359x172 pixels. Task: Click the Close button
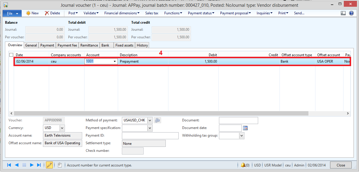click(x=341, y=165)
